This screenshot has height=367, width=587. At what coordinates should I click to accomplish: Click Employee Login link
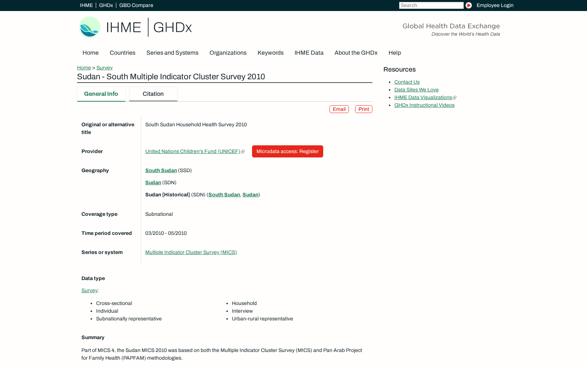(x=495, y=5)
